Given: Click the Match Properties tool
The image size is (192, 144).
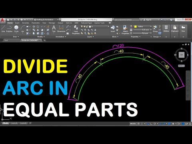Looking at the screenshot, I should point(125,30).
